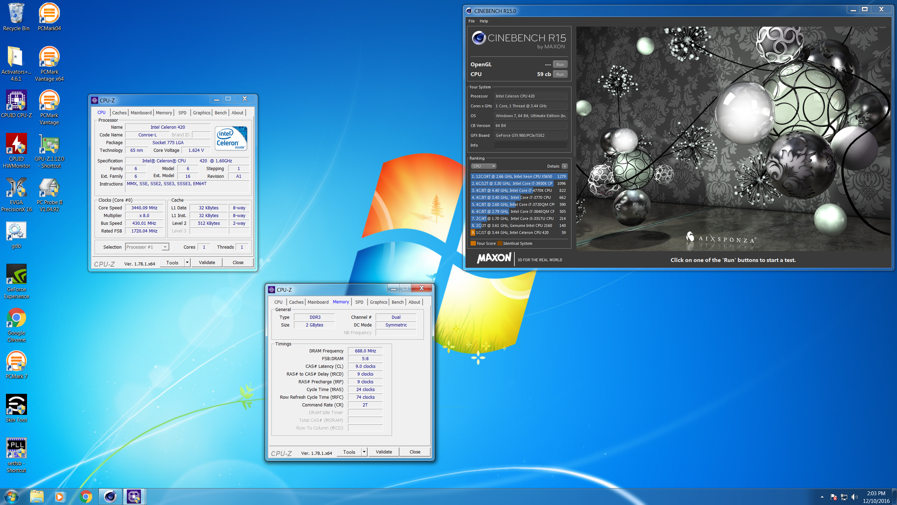Open the Recycle Bin desktop icon
This screenshot has height=505, width=897.
tap(16, 17)
